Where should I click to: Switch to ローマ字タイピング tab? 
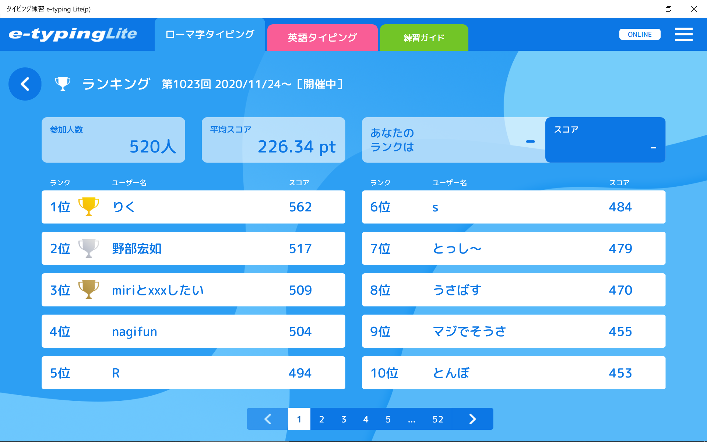210,34
